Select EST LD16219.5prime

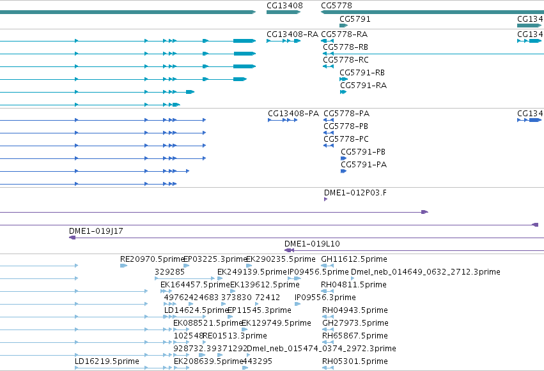[x=107, y=361]
